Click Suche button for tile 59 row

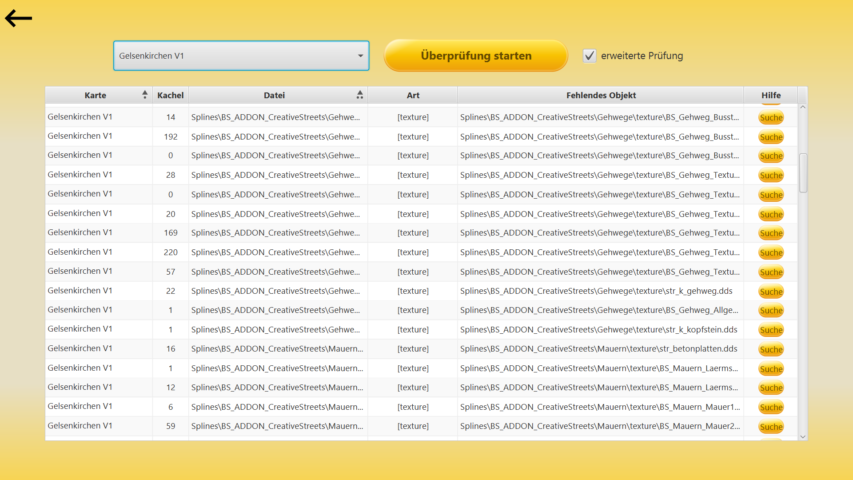[x=771, y=427]
